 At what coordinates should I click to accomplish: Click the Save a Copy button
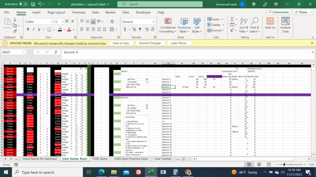point(121,43)
